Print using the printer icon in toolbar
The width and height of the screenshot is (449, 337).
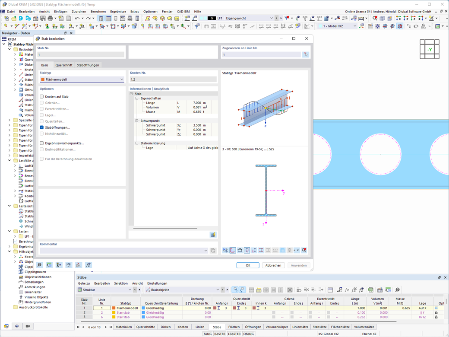(x=50, y=18)
